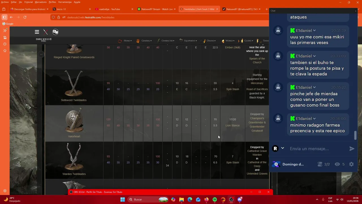Click the chat panel scrollbar thumb
Viewport: 362px width, 204px height.
pos(355,135)
